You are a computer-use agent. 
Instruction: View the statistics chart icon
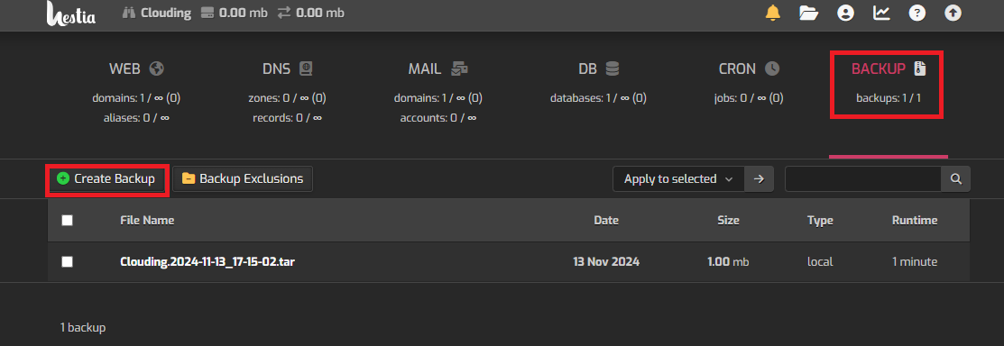(x=881, y=13)
